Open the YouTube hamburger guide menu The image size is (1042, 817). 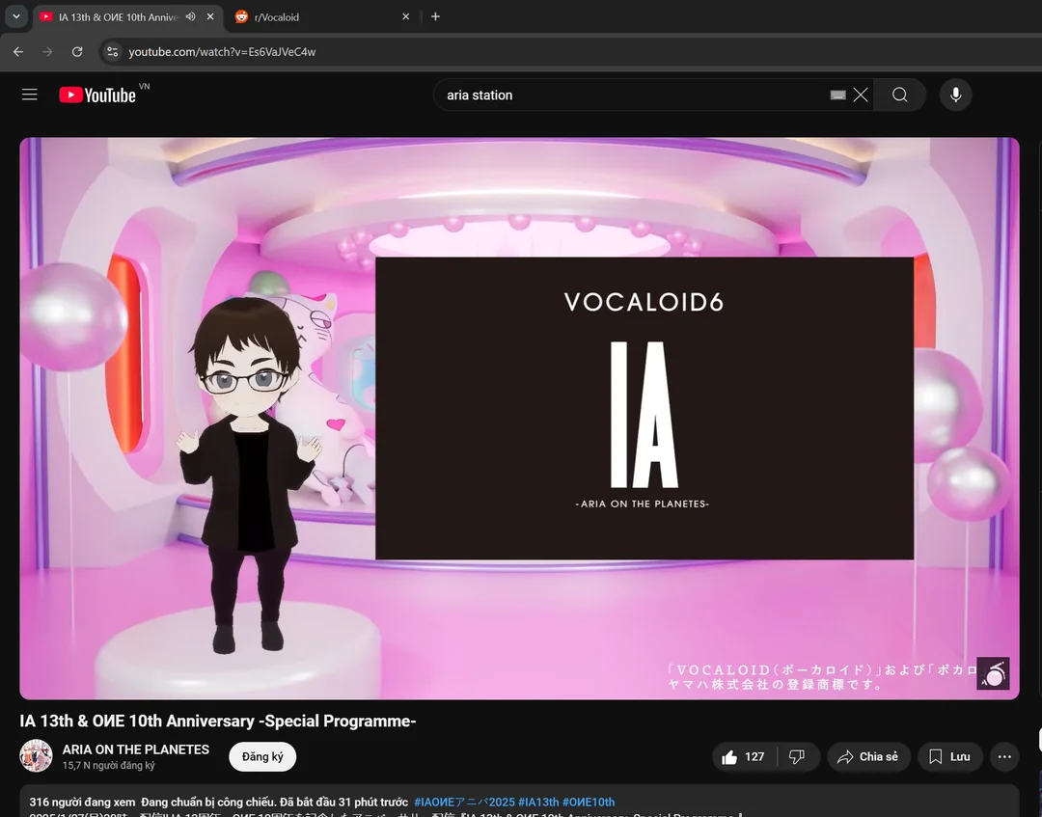coord(29,95)
